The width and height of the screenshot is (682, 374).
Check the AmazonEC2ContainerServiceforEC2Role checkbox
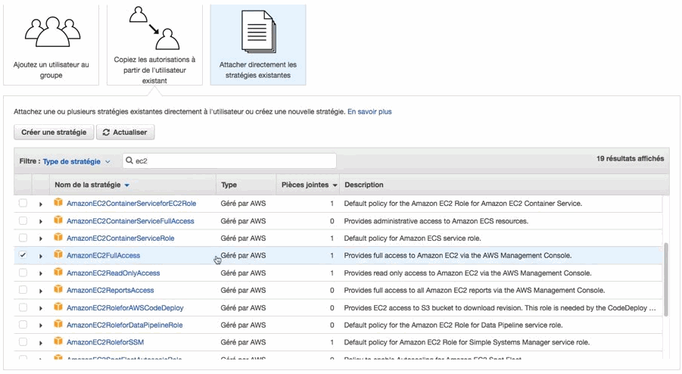[23, 203]
